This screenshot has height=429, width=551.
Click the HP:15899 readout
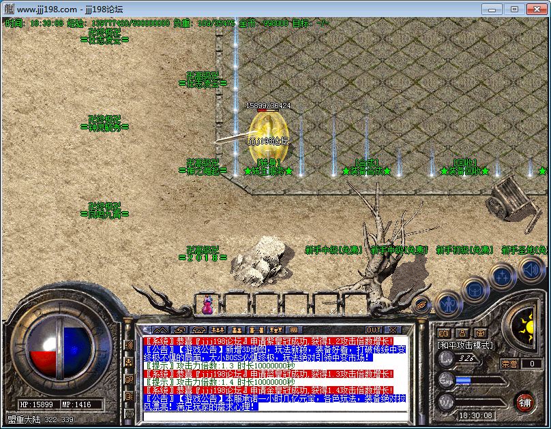pyautogui.click(x=37, y=404)
